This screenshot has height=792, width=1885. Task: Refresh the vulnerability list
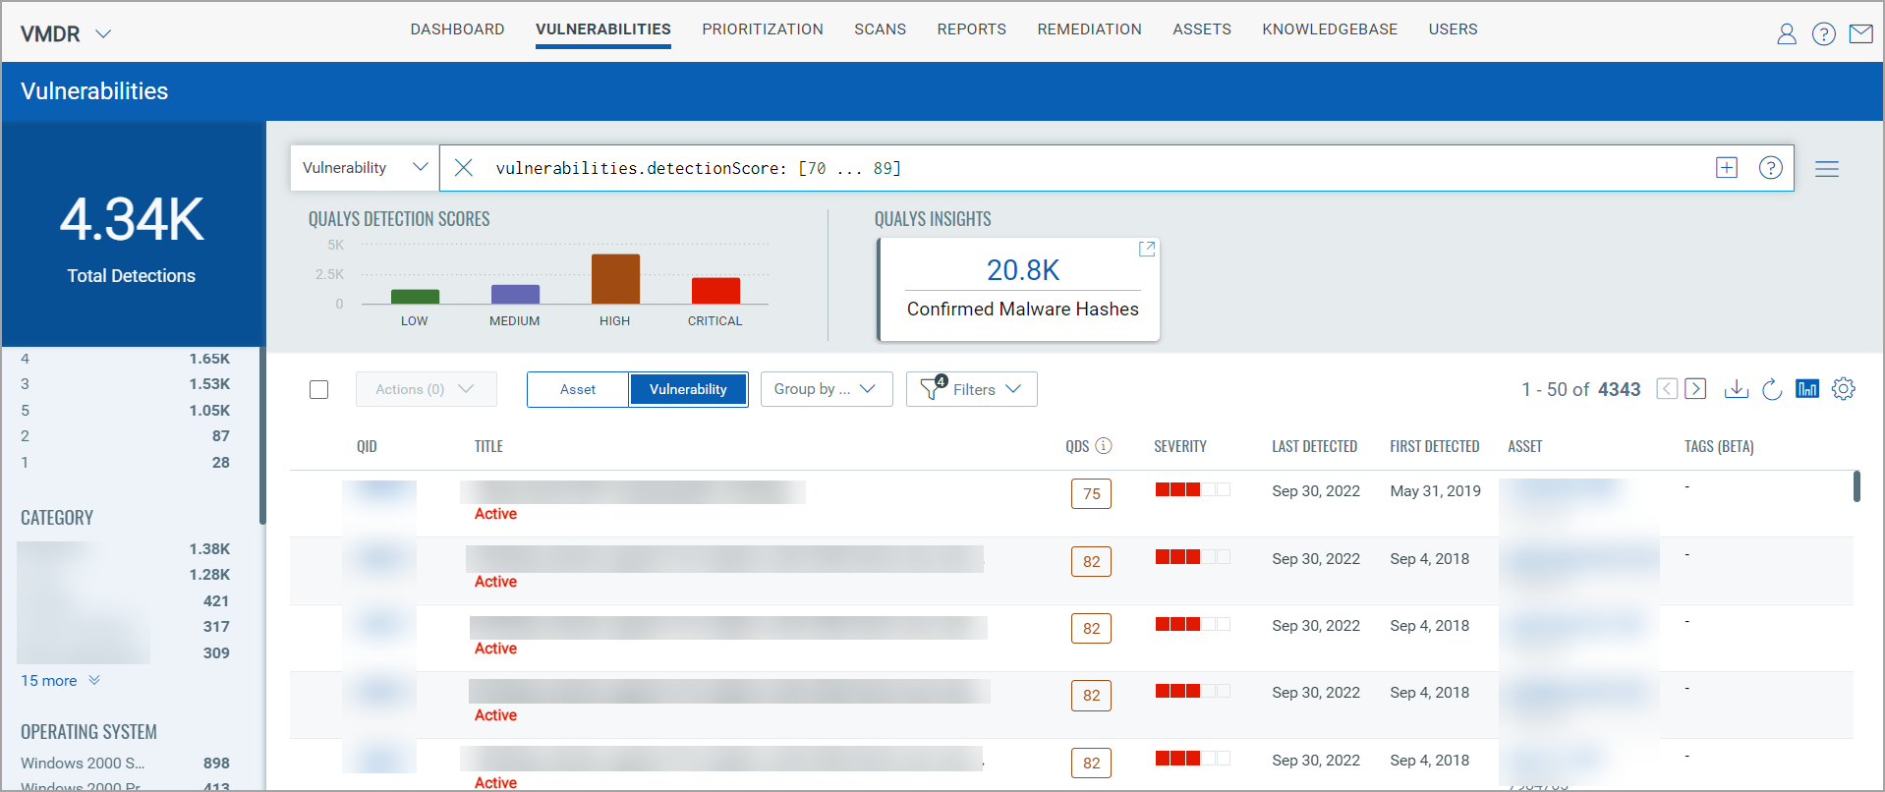point(1772,389)
